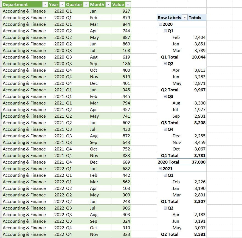
Task: Select the Totals header cell
Action: tap(197, 18)
